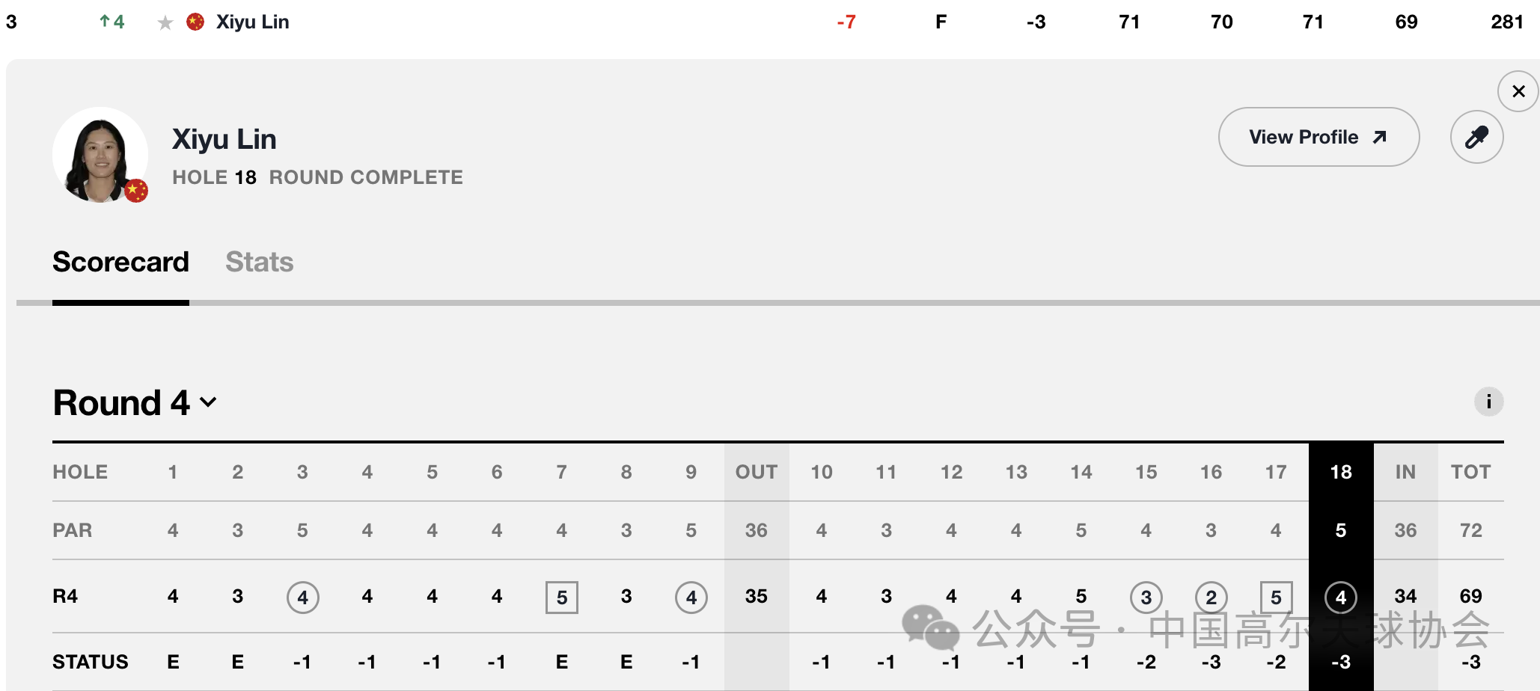Click Xiyu Lin name in leaderboard row
The height and width of the screenshot is (691, 1540).
coord(252,22)
